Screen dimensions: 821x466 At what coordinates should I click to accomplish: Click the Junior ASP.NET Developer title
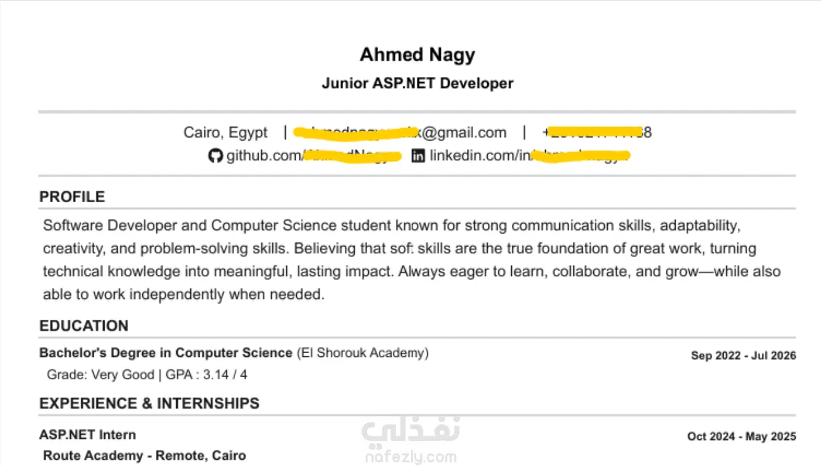418,83
